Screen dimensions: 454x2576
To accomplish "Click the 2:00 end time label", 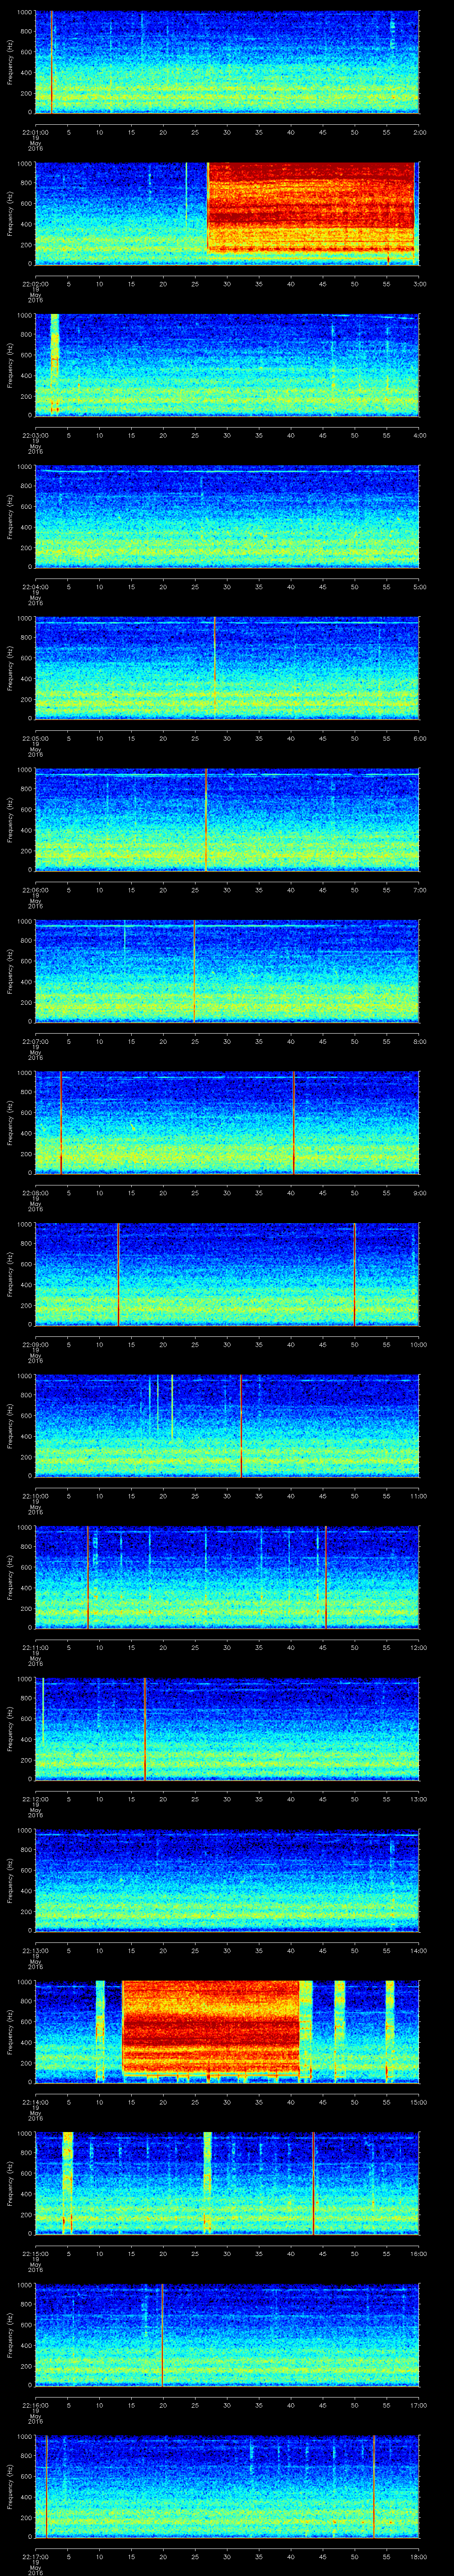I will tap(419, 131).
